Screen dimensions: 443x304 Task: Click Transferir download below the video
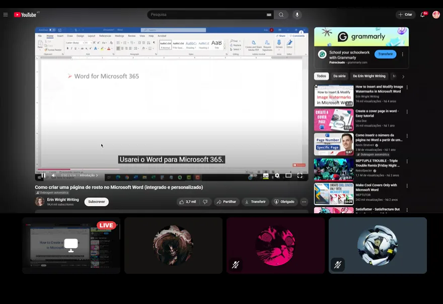[255, 202]
